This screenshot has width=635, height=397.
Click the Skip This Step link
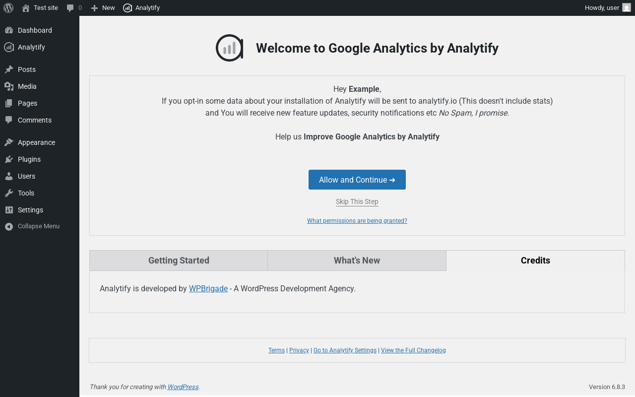tap(357, 201)
